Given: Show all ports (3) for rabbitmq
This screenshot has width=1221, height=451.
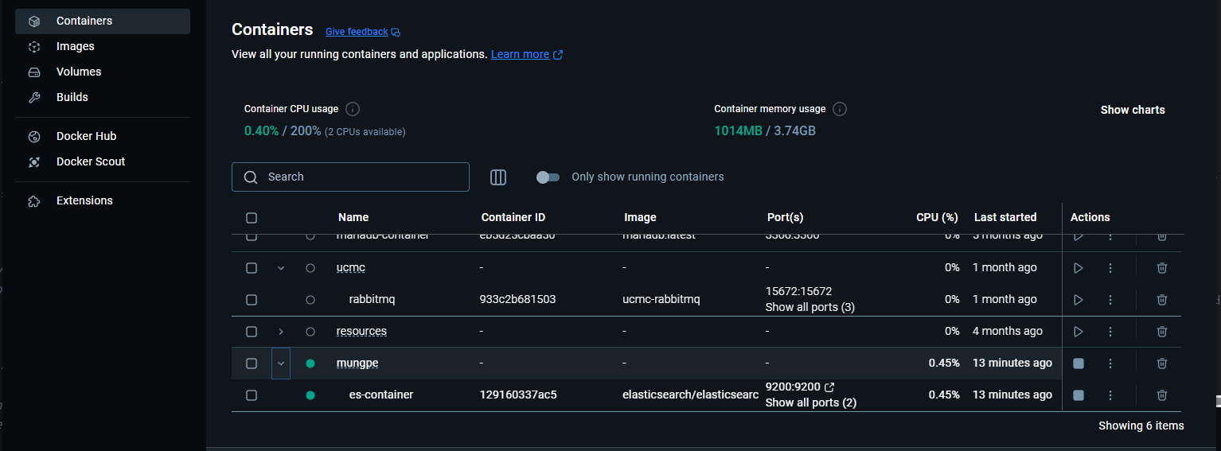Looking at the screenshot, I should click(x=809, y=307).
